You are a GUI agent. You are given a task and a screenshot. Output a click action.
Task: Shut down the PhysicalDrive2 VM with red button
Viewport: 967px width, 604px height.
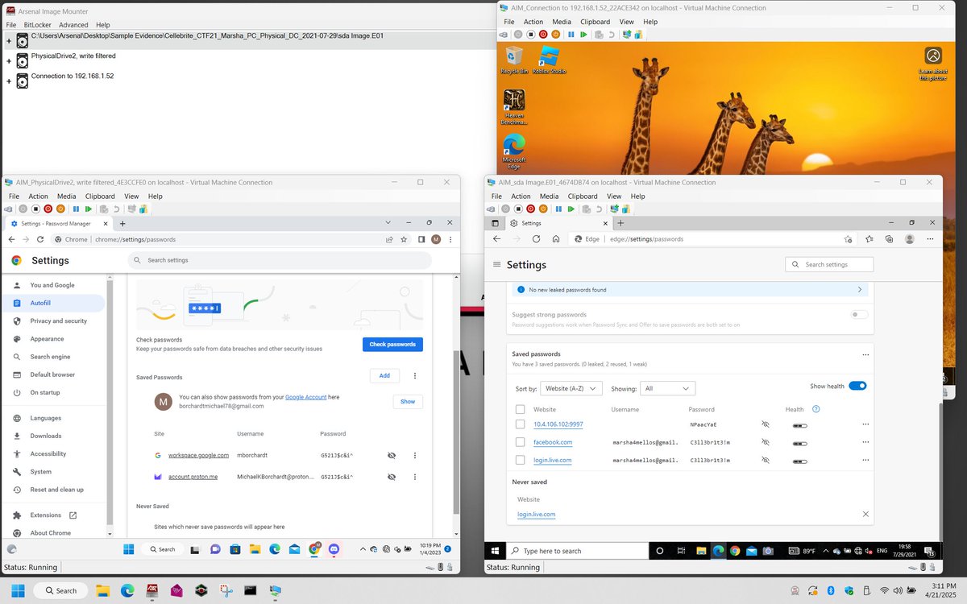click(x=48, y=209)
